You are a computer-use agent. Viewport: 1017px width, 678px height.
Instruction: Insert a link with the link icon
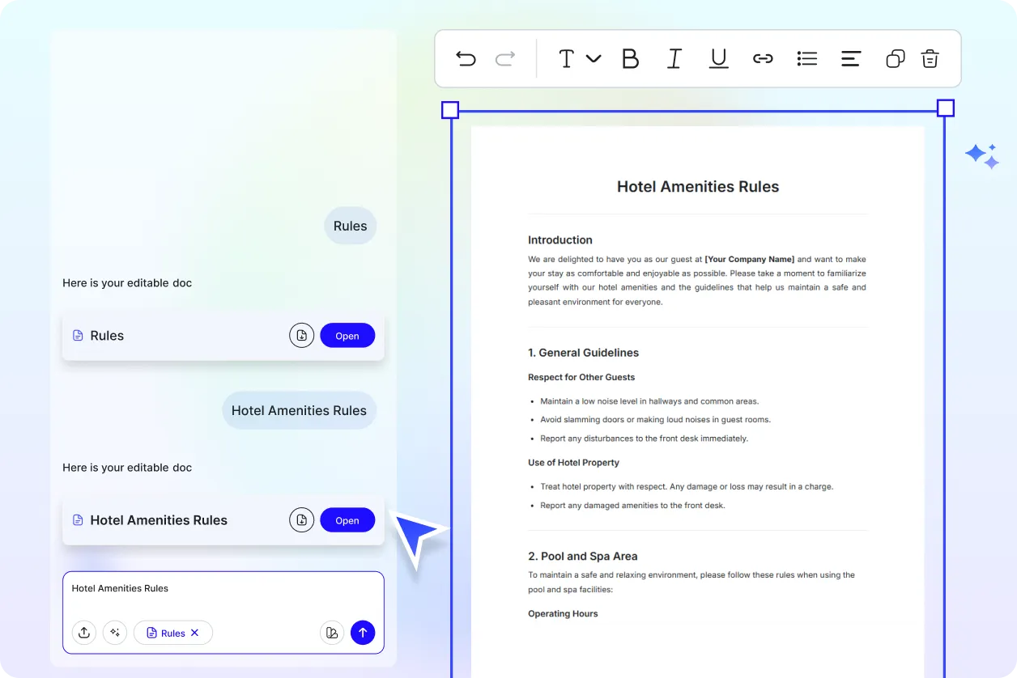click(x=763, y=58)
